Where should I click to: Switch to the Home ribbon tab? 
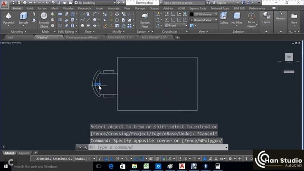point(17,9)
